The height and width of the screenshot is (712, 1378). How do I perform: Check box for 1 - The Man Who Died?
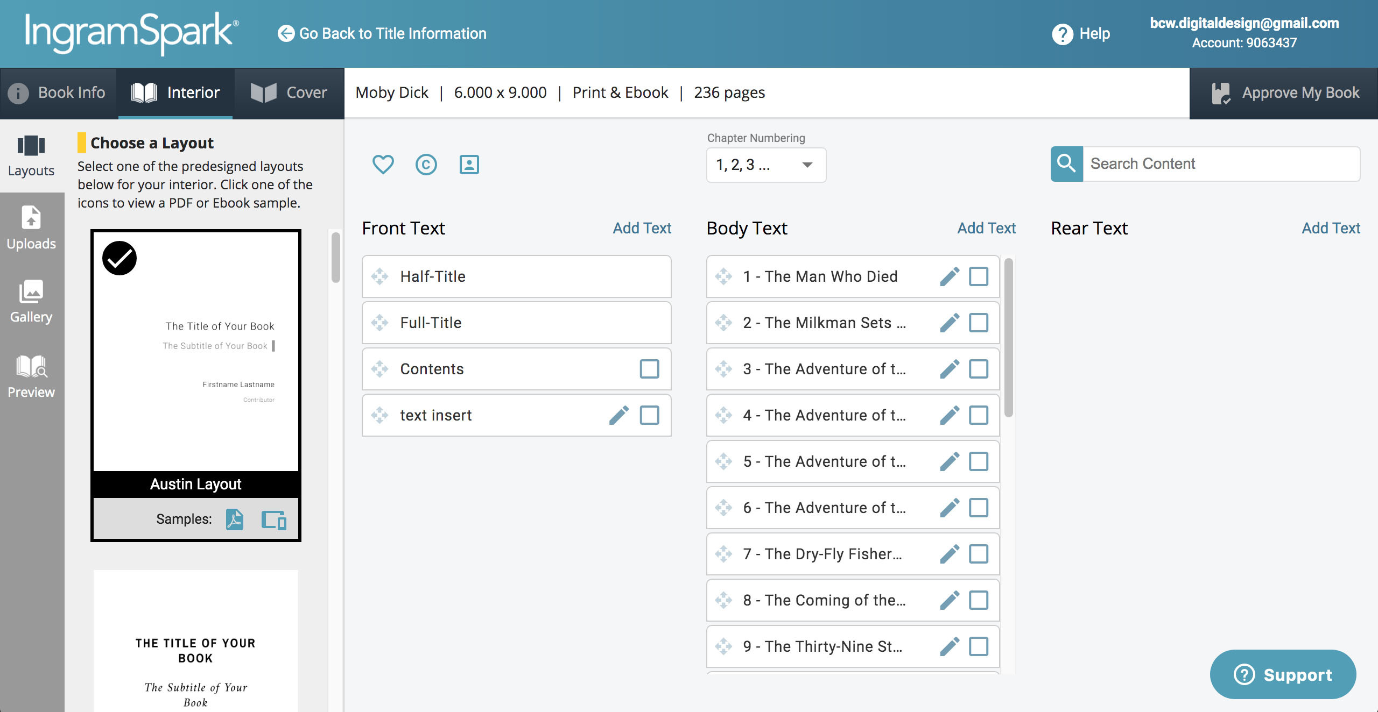coord(979,276)
